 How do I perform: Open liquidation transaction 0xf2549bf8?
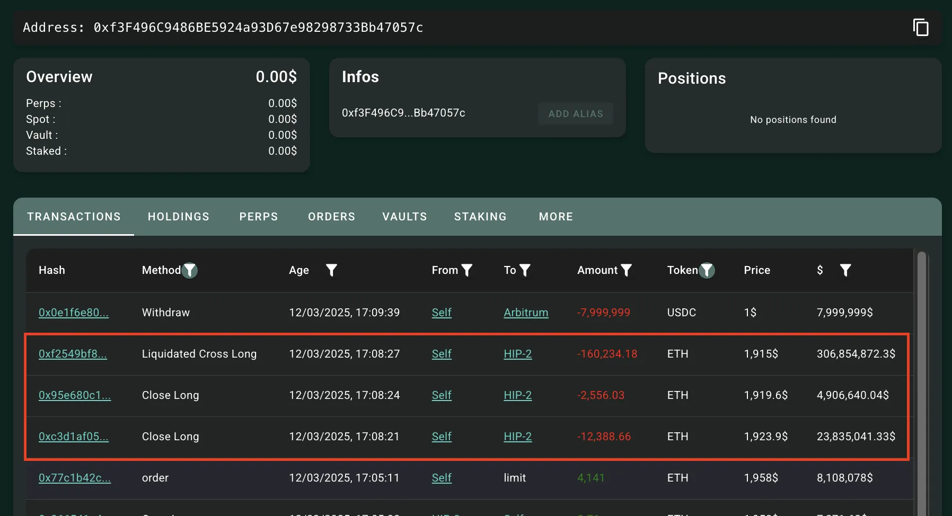[x=73, y=354]
